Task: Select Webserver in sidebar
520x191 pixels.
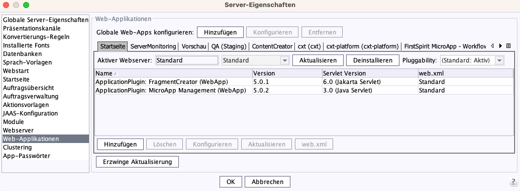Action: tap(46, 130)
